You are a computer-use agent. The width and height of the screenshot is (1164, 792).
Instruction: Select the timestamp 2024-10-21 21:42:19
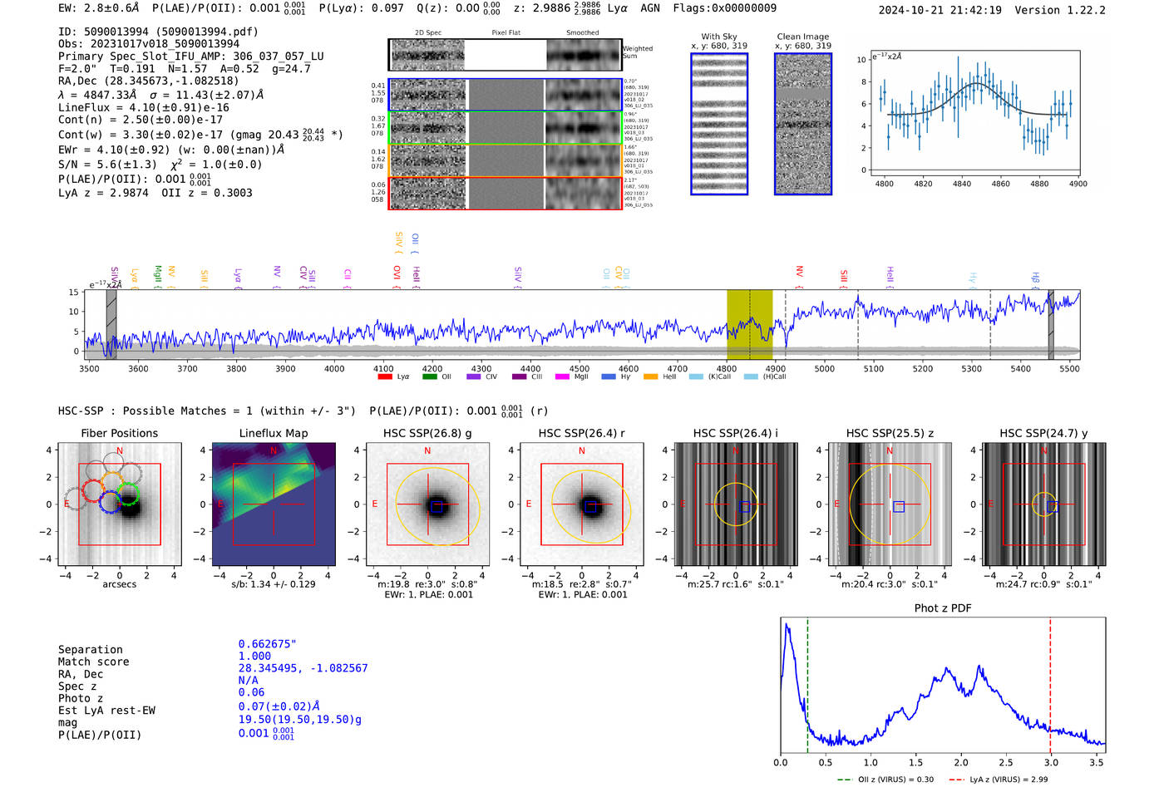940,10
